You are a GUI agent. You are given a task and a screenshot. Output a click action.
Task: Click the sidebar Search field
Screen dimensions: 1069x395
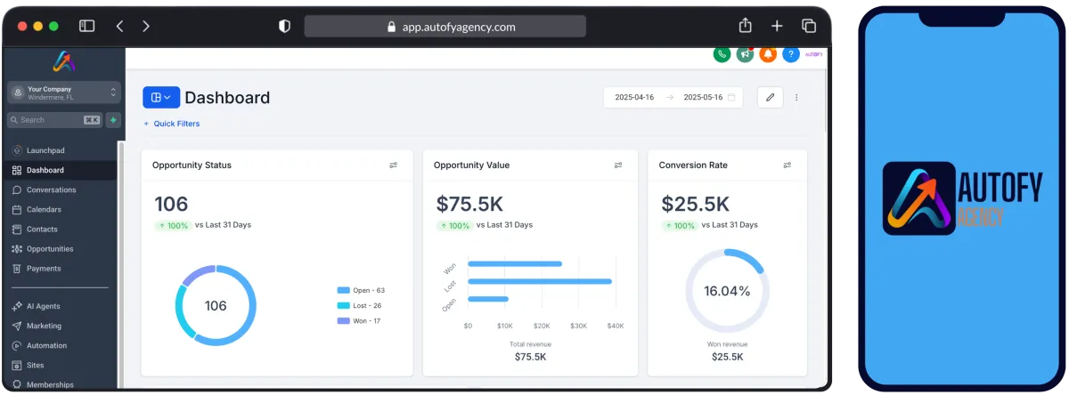click(x=54, y=120)
